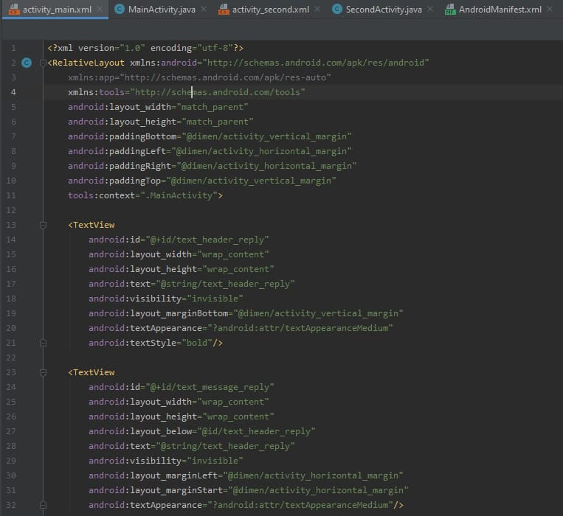Click the paddingTop attribute on line 10
Viewport: 563px width, 516px height.
(114, 181)
